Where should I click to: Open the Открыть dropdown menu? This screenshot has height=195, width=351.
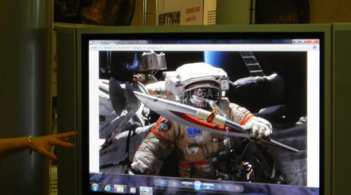154,48
